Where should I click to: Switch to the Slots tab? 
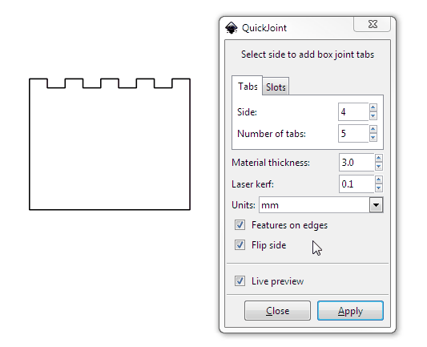tap(276, 87)
